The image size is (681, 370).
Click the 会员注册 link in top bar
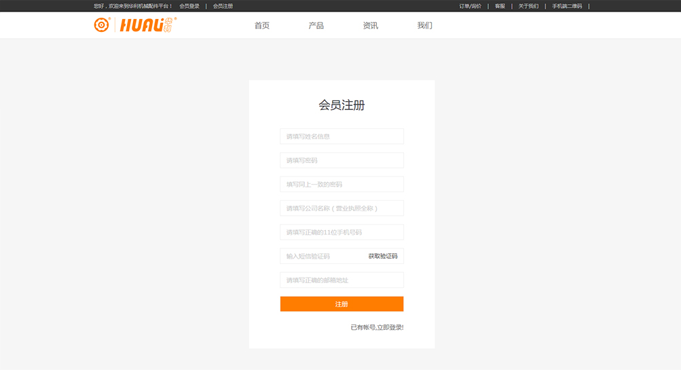point(223,6)
